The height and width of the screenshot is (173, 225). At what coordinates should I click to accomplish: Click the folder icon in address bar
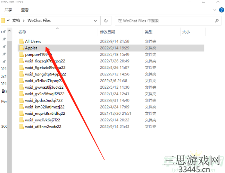tap(3, 21)
